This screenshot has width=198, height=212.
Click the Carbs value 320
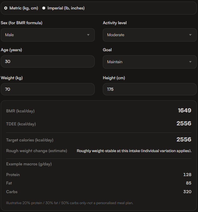pyautogui.click(x=187, y=192)
